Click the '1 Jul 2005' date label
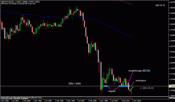175x102 pixels. point(48,101)
